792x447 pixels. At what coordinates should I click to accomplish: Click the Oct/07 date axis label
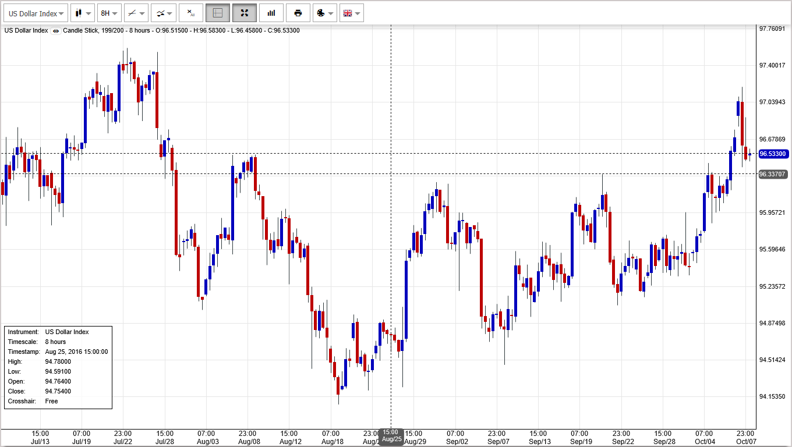point(745,442)
